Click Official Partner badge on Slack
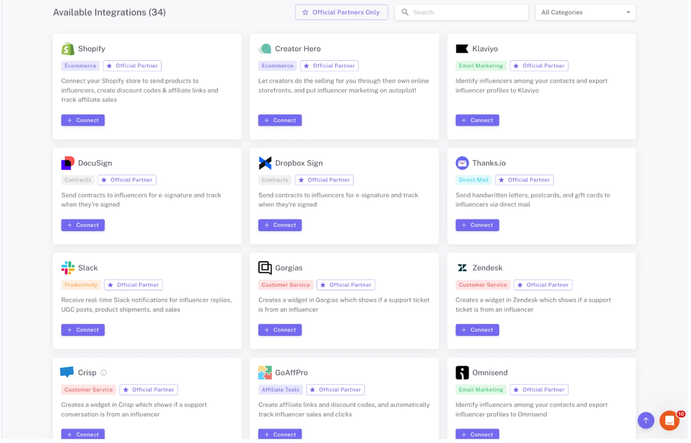 (x=133, y=285)
